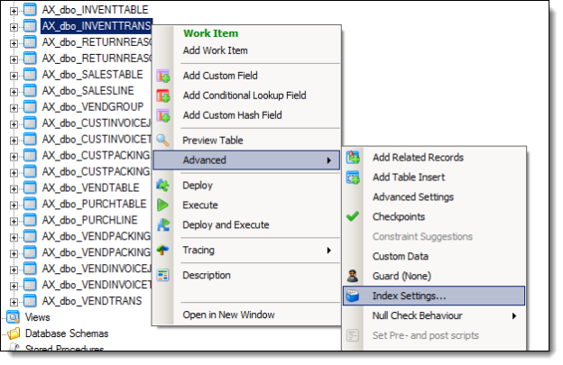The height and width of the screenshot is (365, 563).
Task: Select the AX_dbo_INVENTTRANS table row
Action: tap(97, 26)
